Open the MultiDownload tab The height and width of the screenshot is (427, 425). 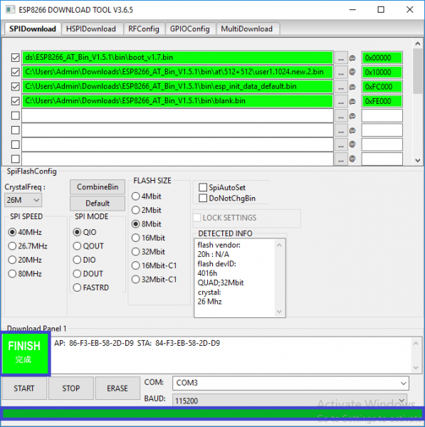tap(247, 29)
